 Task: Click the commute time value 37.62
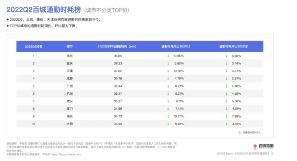[118, 71]
